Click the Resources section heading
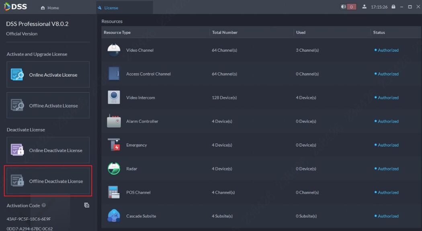Viewport: 422px width, 231px height. (112, 21)
